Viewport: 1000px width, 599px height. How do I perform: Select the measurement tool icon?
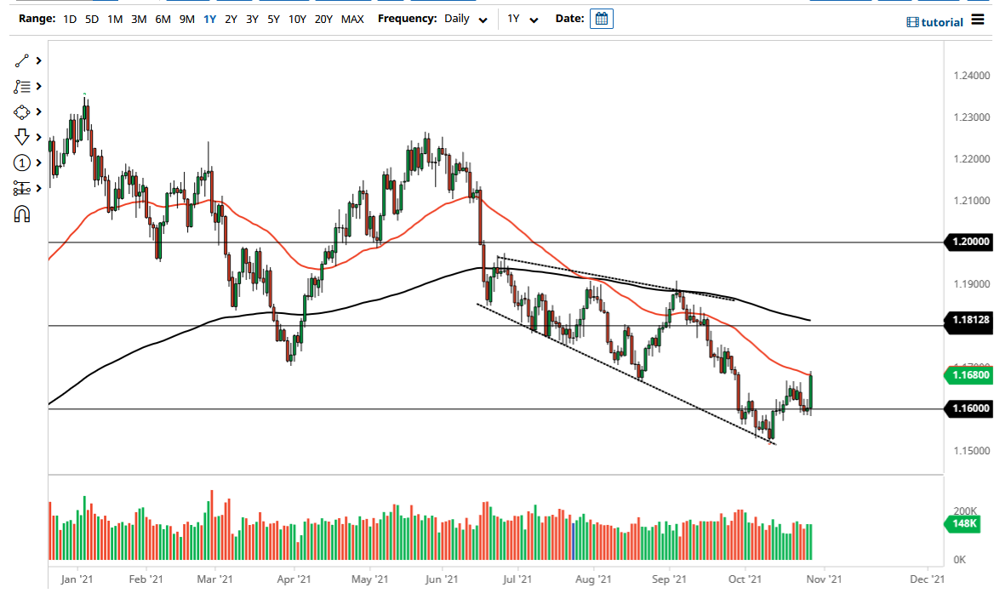tap(21, 188)
